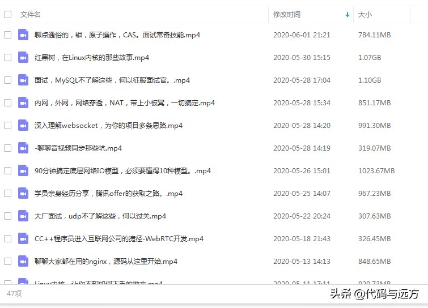The image size is (428, 308).
Task: Check the box for 聊点通俗的 锁 file
Action: point(7,35)
